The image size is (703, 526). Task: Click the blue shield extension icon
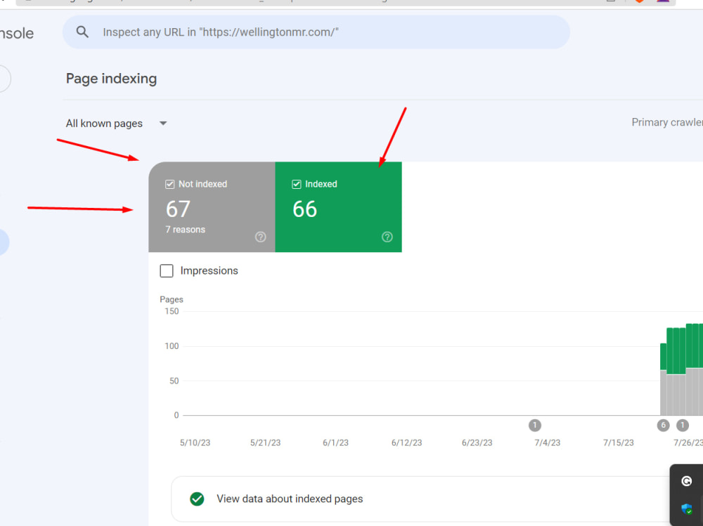(686, 509)
